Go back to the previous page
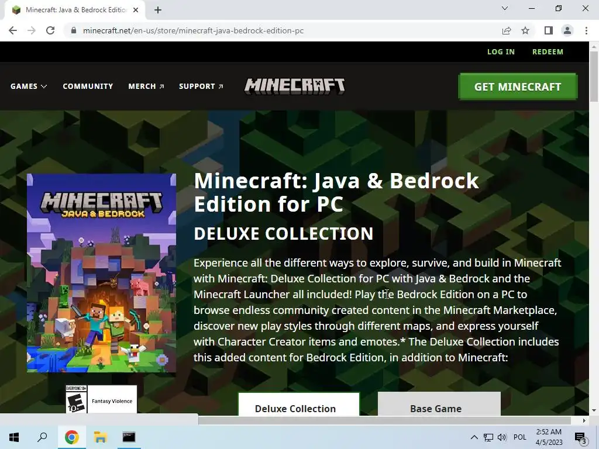Viewport: 599px width, 449px height. click(x=13, y=30)
